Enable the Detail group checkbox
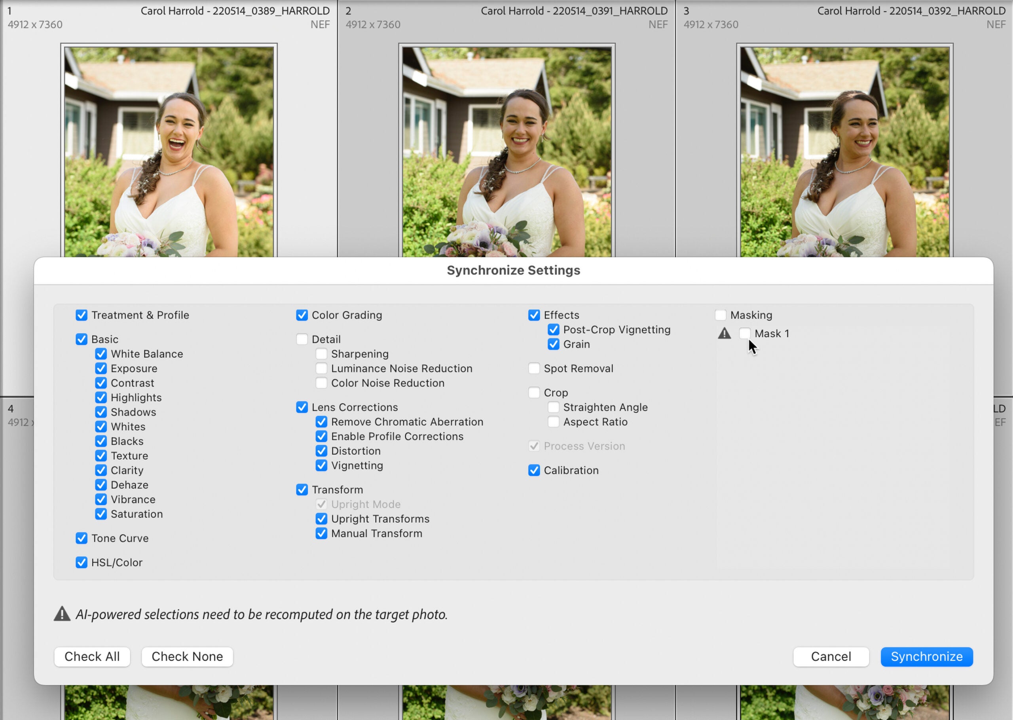This screenshot has height=720, width=1013. [302, 340]
